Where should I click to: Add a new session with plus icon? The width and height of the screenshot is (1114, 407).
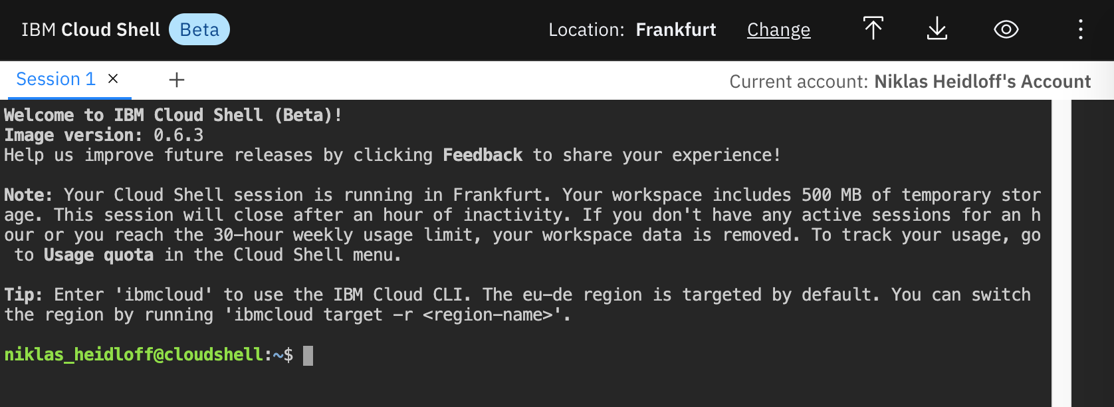tap(177, 80)
